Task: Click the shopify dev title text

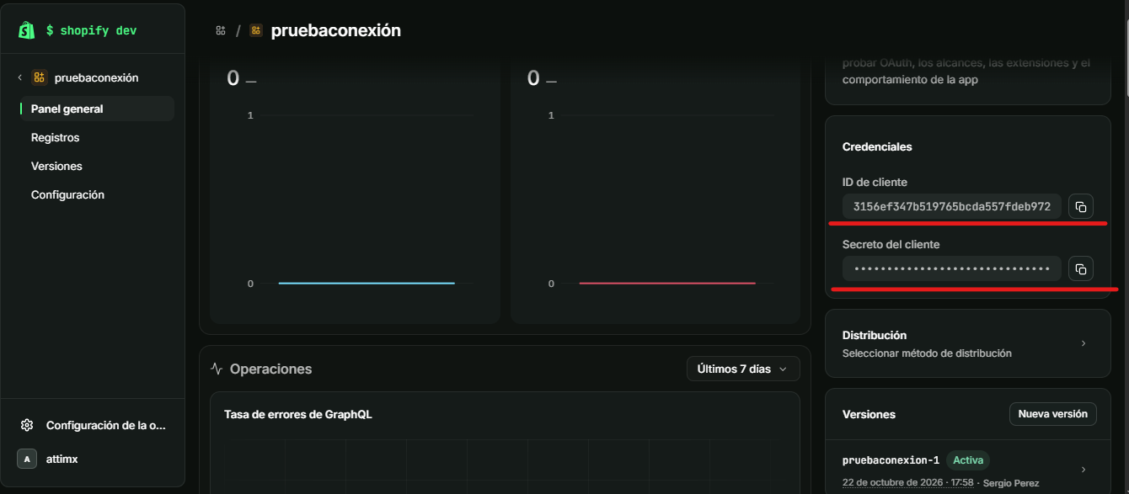Action: [91, 30]
